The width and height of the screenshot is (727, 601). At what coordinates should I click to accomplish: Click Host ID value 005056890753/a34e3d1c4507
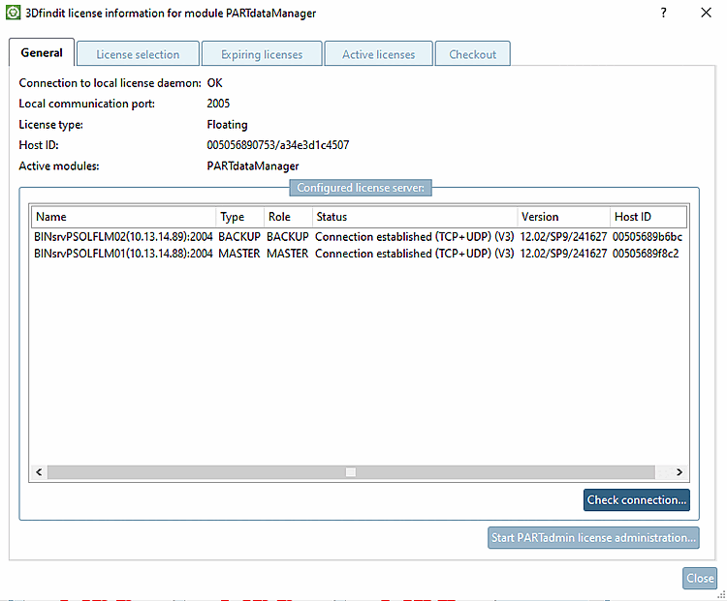[x=278, y=145]
